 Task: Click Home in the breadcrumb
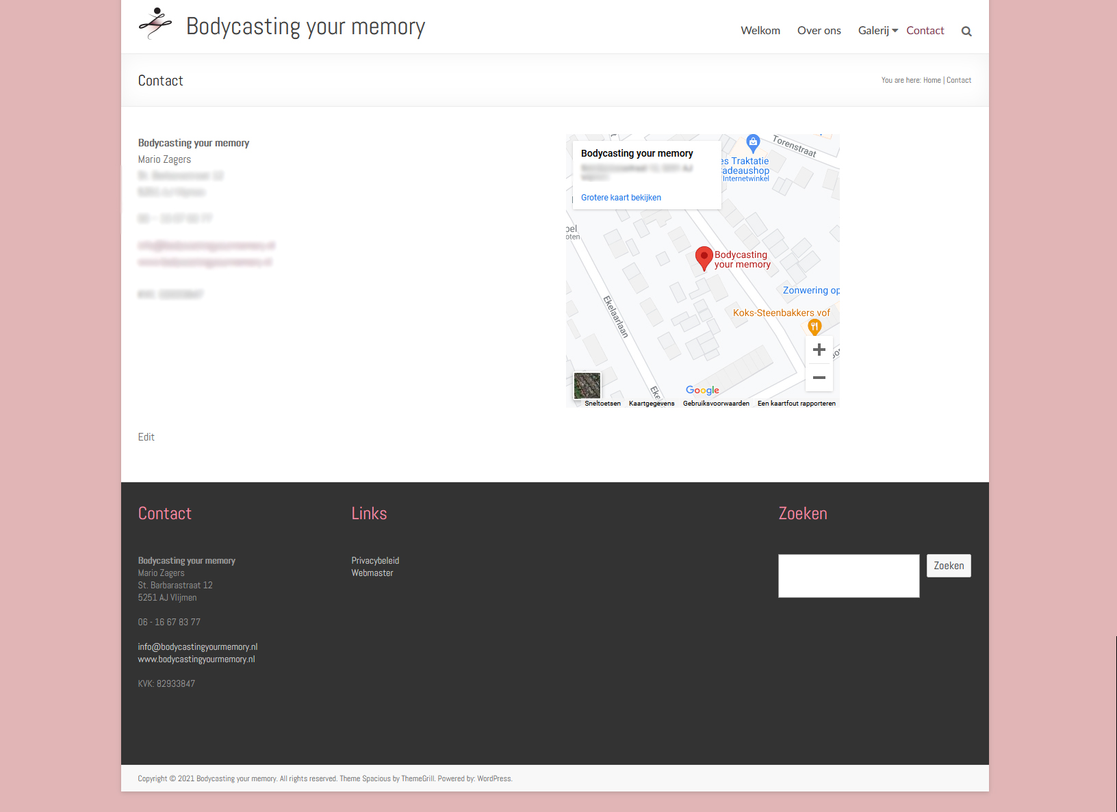pyautogui.click(x=932, y=81)
